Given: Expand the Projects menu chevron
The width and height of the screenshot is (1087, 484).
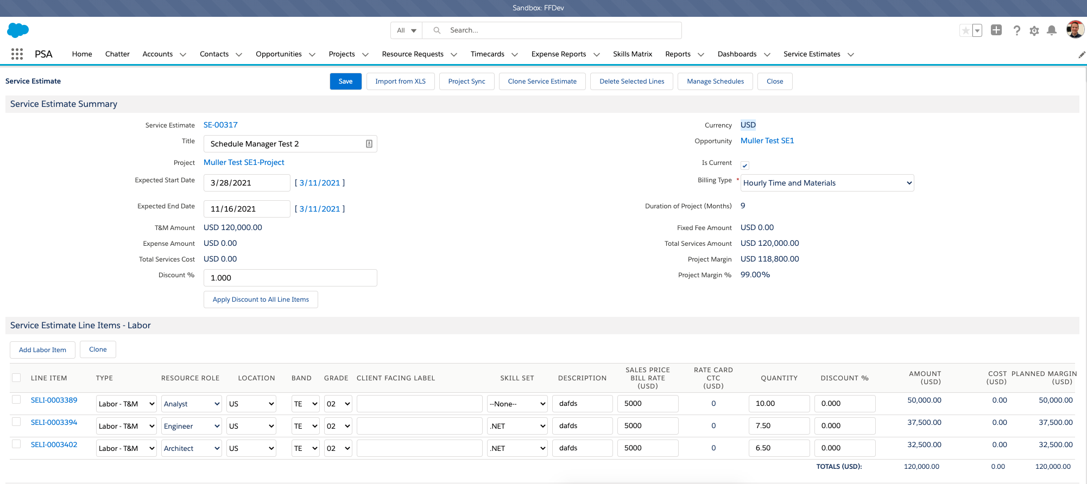Looking at the screenshot, I should point(365,54).
